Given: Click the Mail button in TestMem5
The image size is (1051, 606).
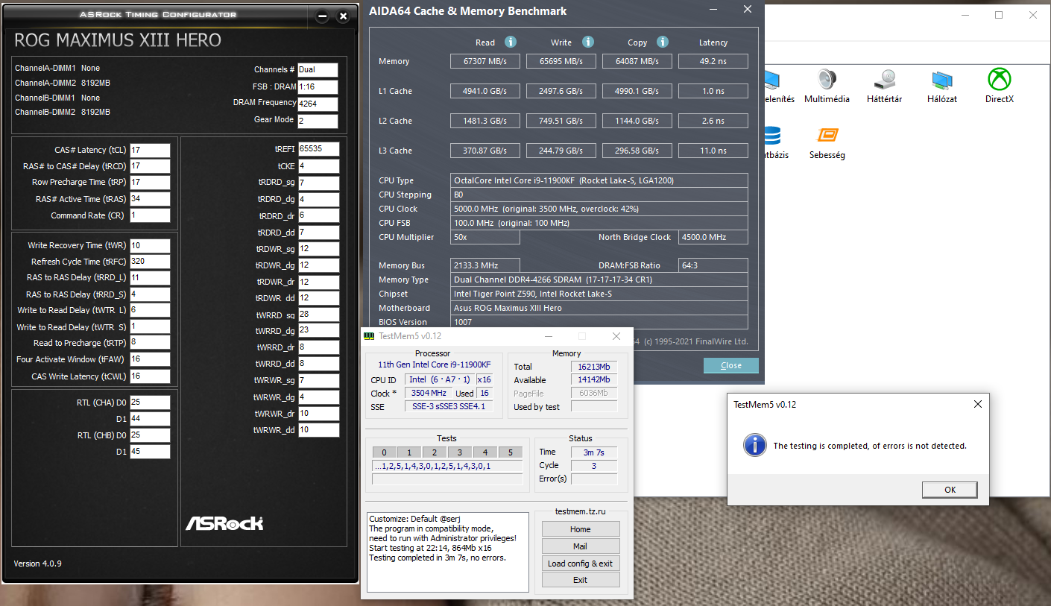Looking at the screenshot, I should [x=581, y=546].
